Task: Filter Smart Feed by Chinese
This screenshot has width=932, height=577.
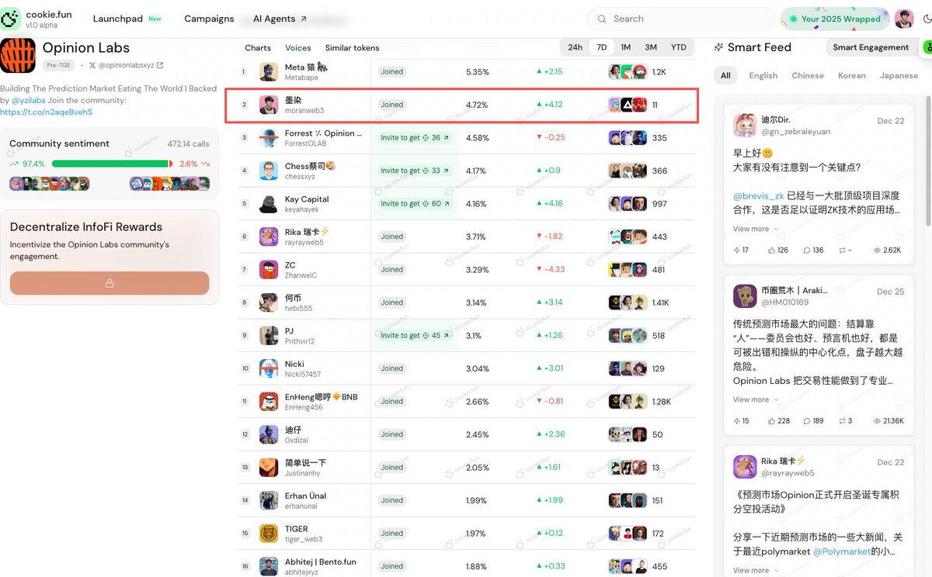Action: [x=808, y=75]
